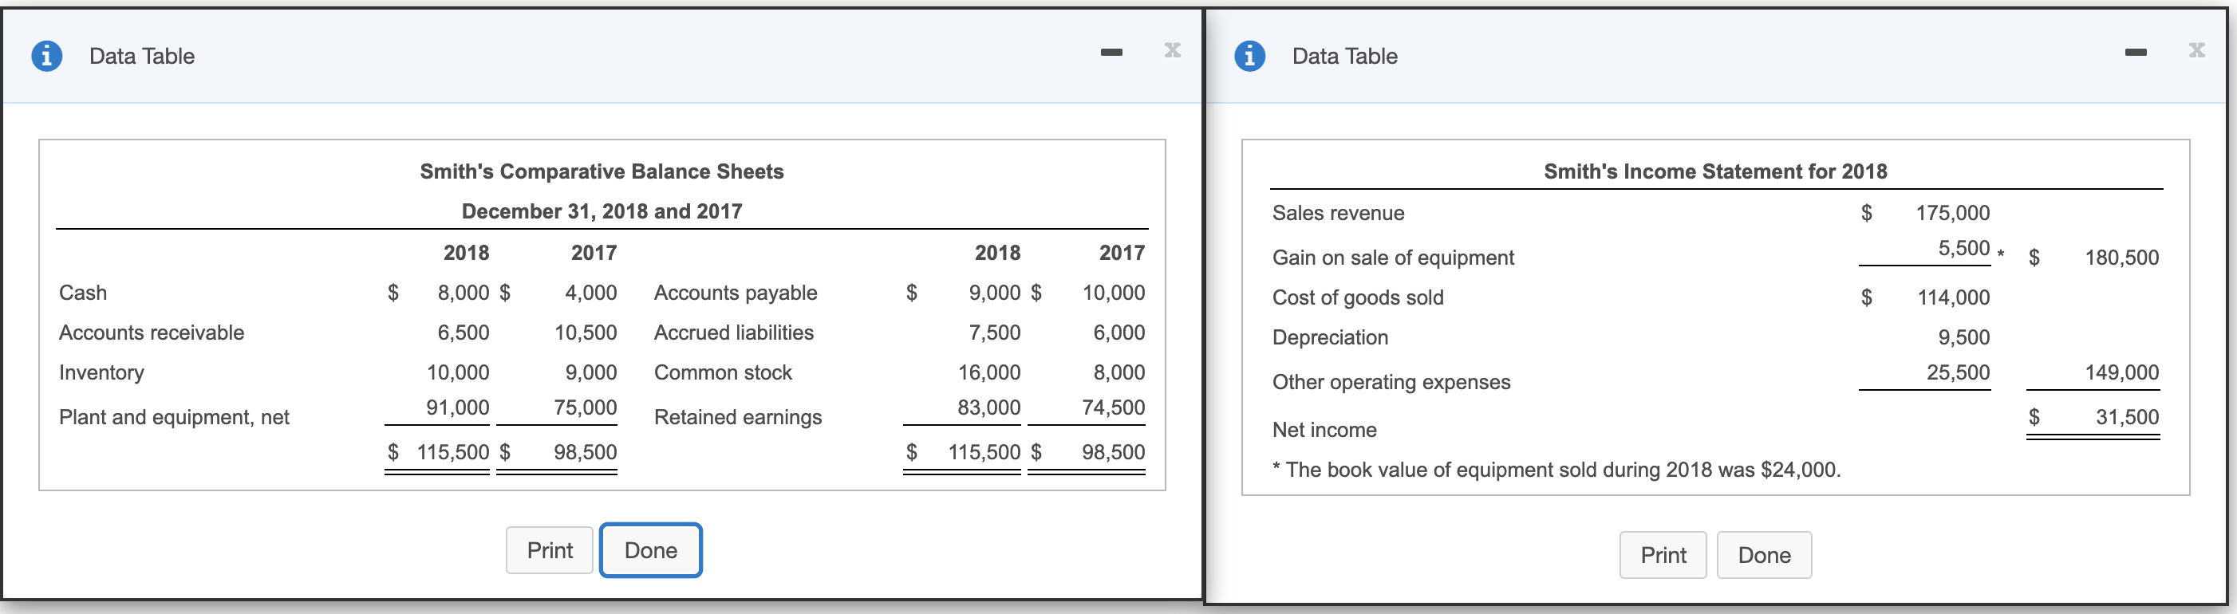This screenshot has height=614, width=2237.
Task: Select 2018 retained earnings value 83,000
Action: click(x=989, y=407)
